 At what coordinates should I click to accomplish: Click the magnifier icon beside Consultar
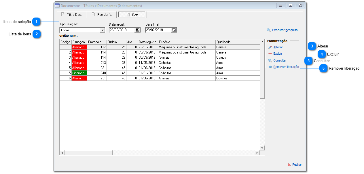(270, 61)
